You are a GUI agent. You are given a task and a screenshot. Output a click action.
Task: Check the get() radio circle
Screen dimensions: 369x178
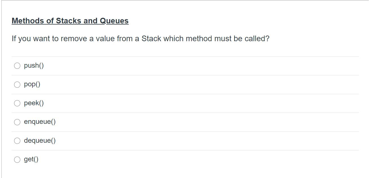click(x=17, y=160)
